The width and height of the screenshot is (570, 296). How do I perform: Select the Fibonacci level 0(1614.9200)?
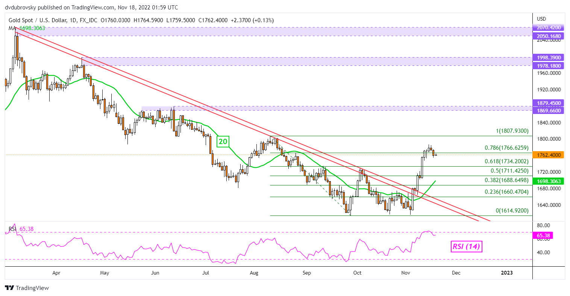(x=513, y=211)
